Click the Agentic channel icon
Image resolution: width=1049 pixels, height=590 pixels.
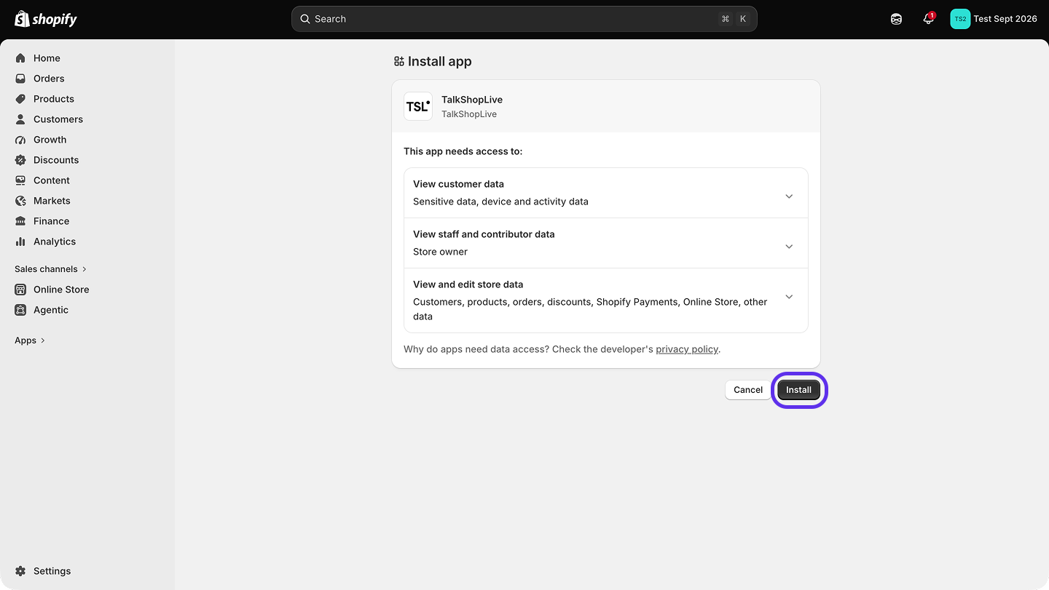click(x=20, y=310)
